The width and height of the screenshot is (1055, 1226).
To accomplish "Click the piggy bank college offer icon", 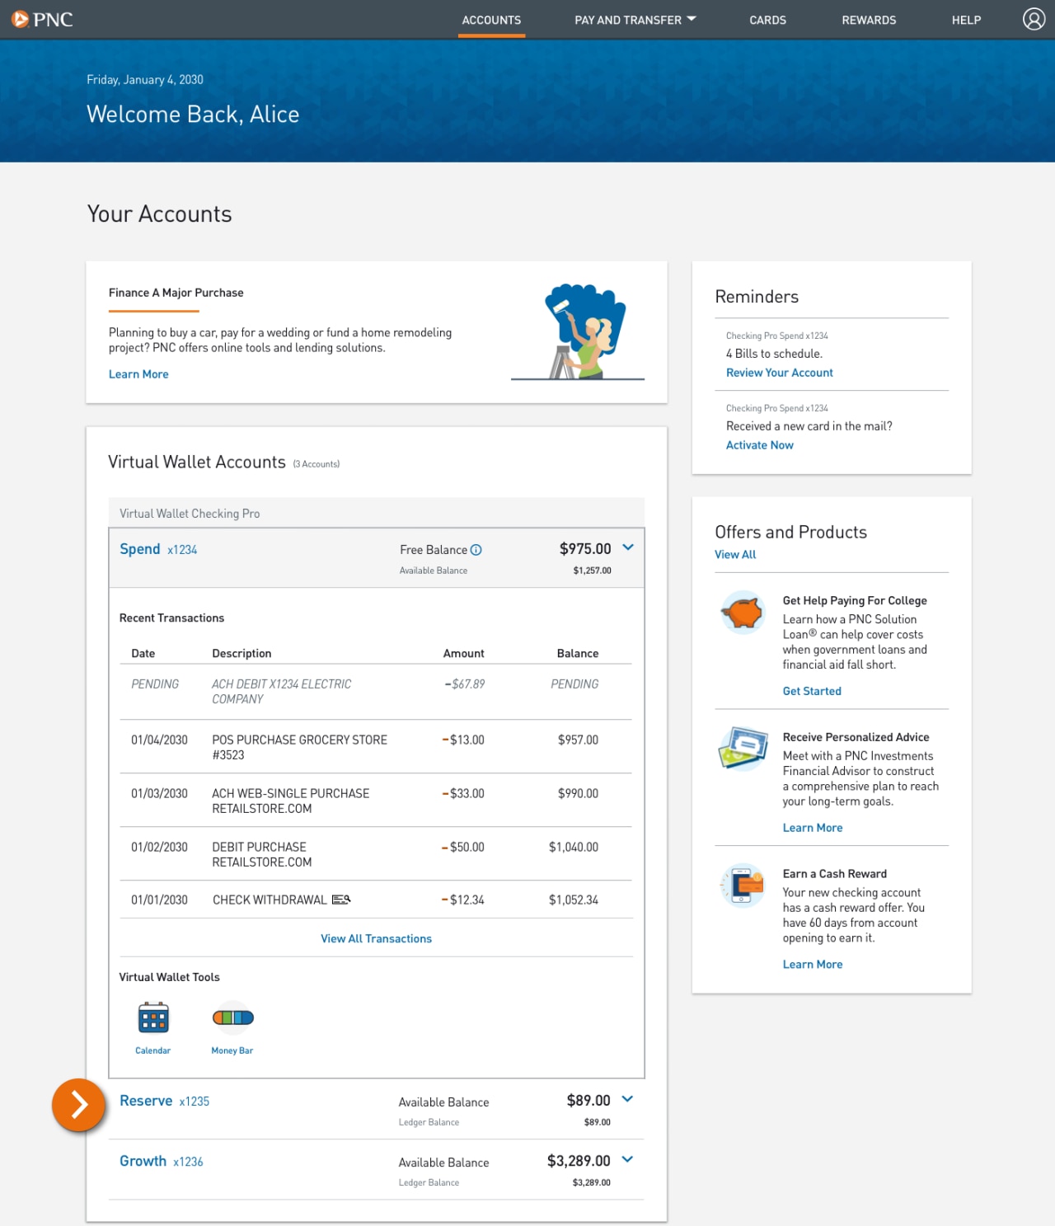I will tap(741, 613).
